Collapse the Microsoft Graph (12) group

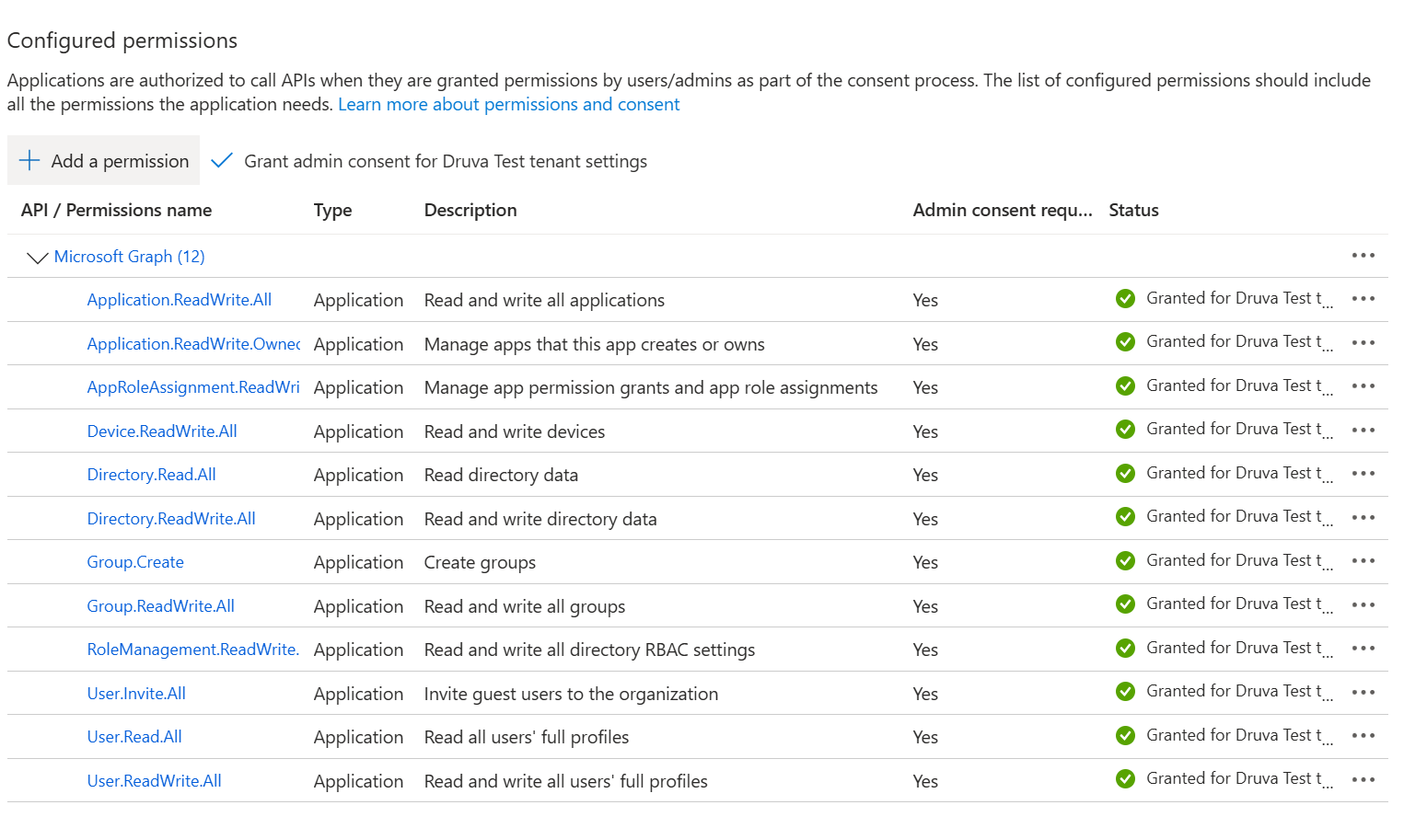click(37, 257)
